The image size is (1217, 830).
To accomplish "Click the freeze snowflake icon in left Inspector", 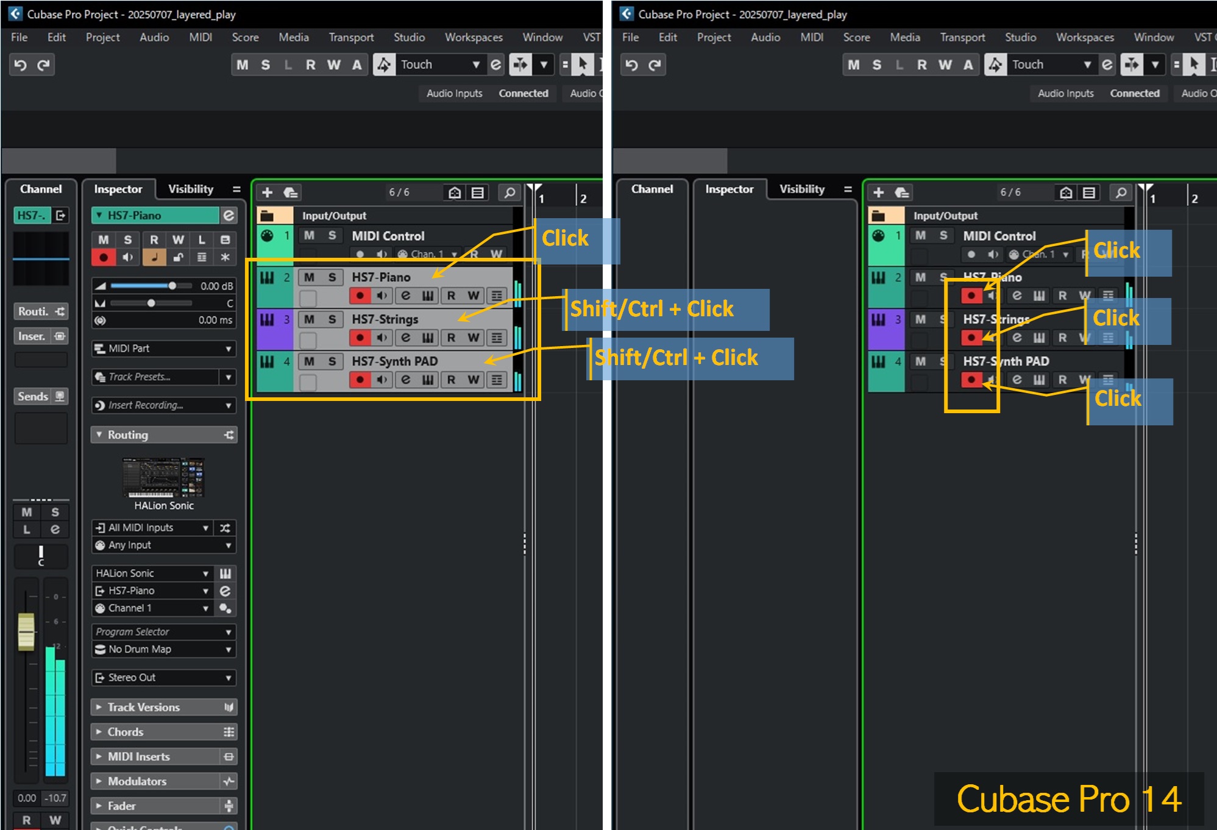I will (225, 257).
